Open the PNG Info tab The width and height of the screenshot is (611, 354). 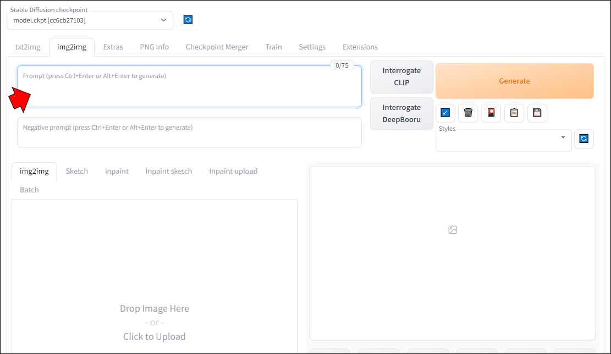(x=155, y=47)
